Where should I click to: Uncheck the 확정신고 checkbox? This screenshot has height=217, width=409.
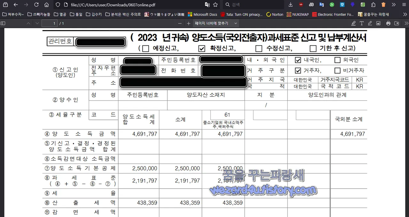click(x=202, y=48)
